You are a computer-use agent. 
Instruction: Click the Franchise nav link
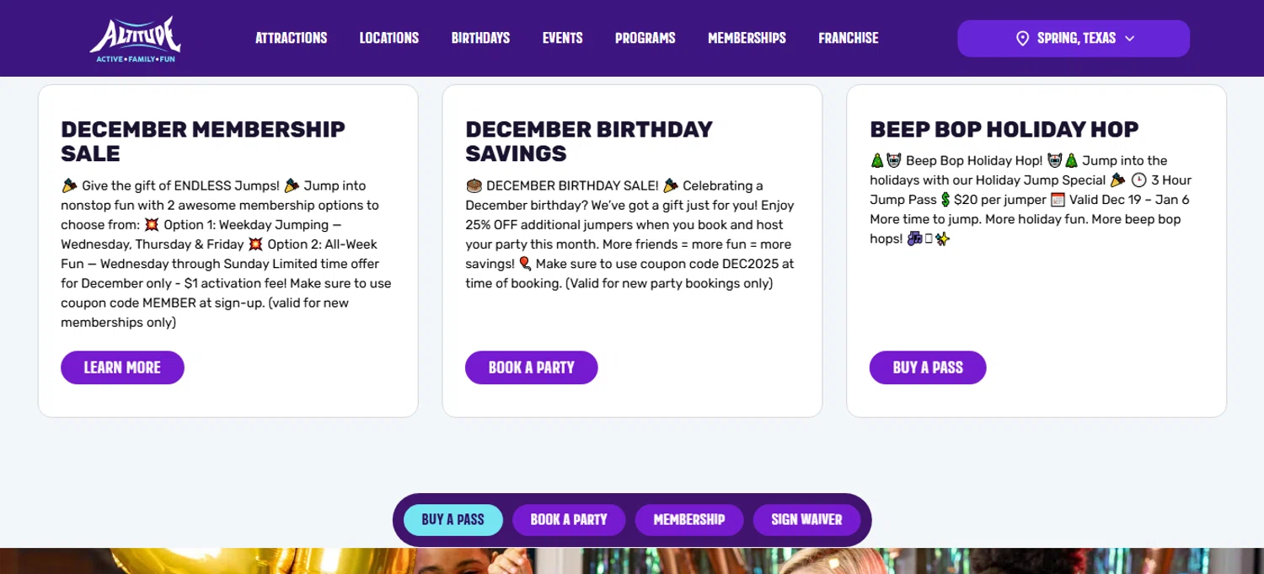[848, 38]
